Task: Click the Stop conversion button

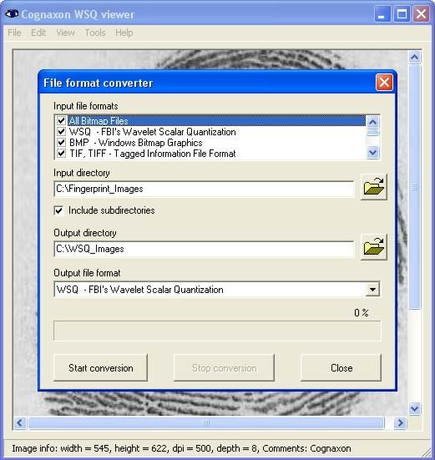Action: pyautogui.click(x=224, y=368)
